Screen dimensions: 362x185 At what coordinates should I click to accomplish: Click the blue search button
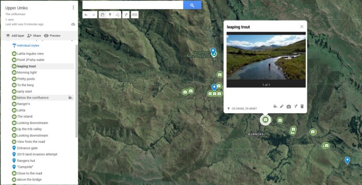click(x=192, y=5)
